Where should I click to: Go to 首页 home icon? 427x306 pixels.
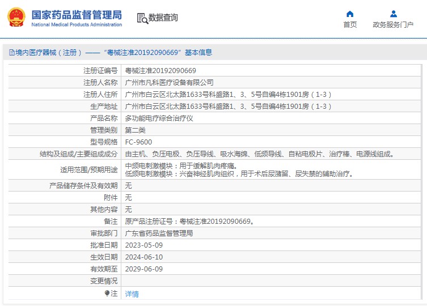(350, 14)
